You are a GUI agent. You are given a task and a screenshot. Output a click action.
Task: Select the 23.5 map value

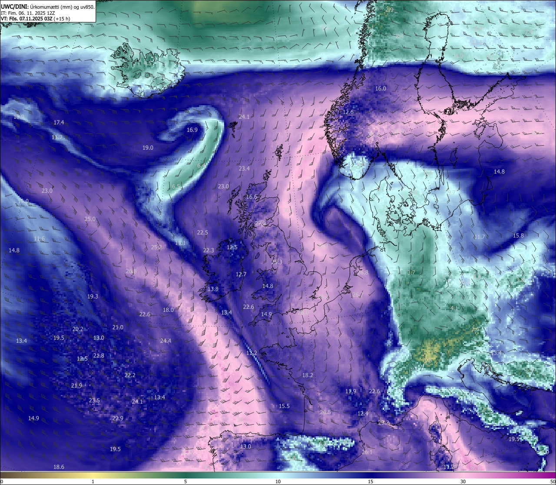[94, 400]
